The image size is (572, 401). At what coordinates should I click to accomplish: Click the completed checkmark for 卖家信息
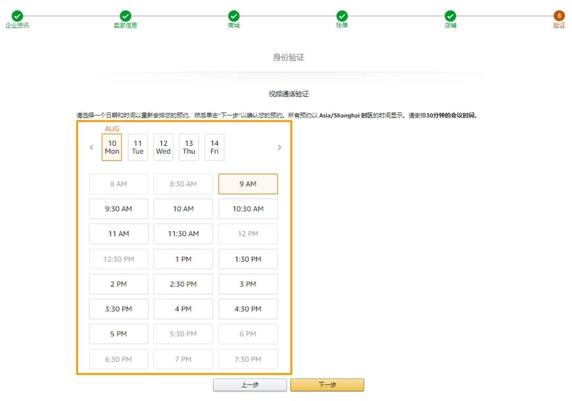125,16
